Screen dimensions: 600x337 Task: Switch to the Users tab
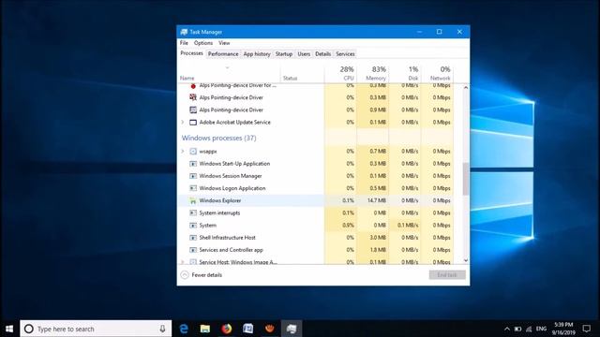304,54
